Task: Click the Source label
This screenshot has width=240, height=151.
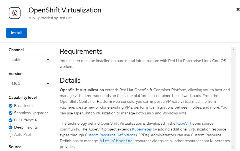Action: click(15, 147)
